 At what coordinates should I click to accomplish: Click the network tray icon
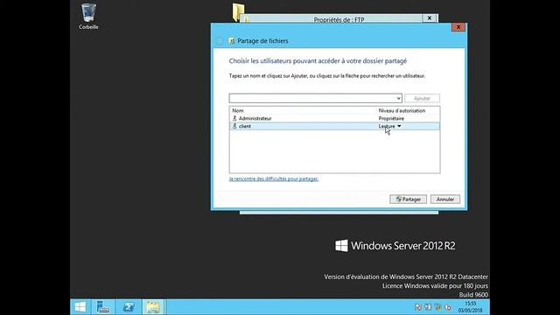tap(437, 307)
